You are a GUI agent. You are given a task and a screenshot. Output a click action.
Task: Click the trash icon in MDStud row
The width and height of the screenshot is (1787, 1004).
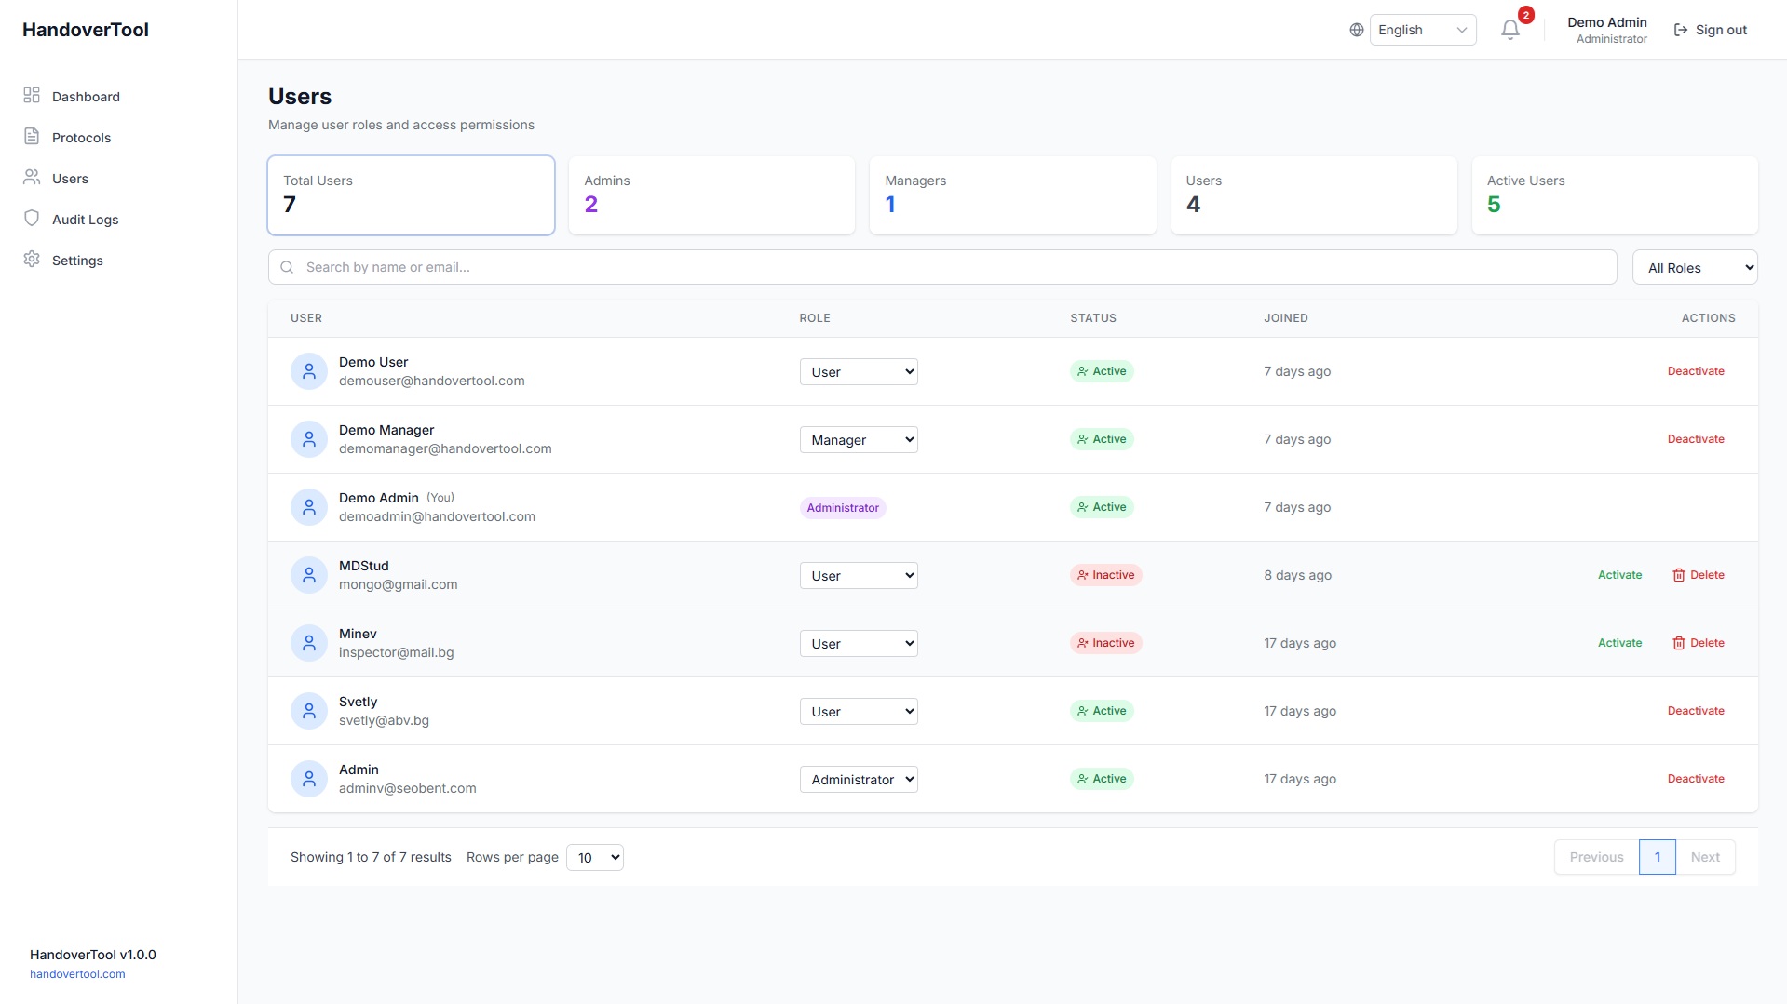1679,575
